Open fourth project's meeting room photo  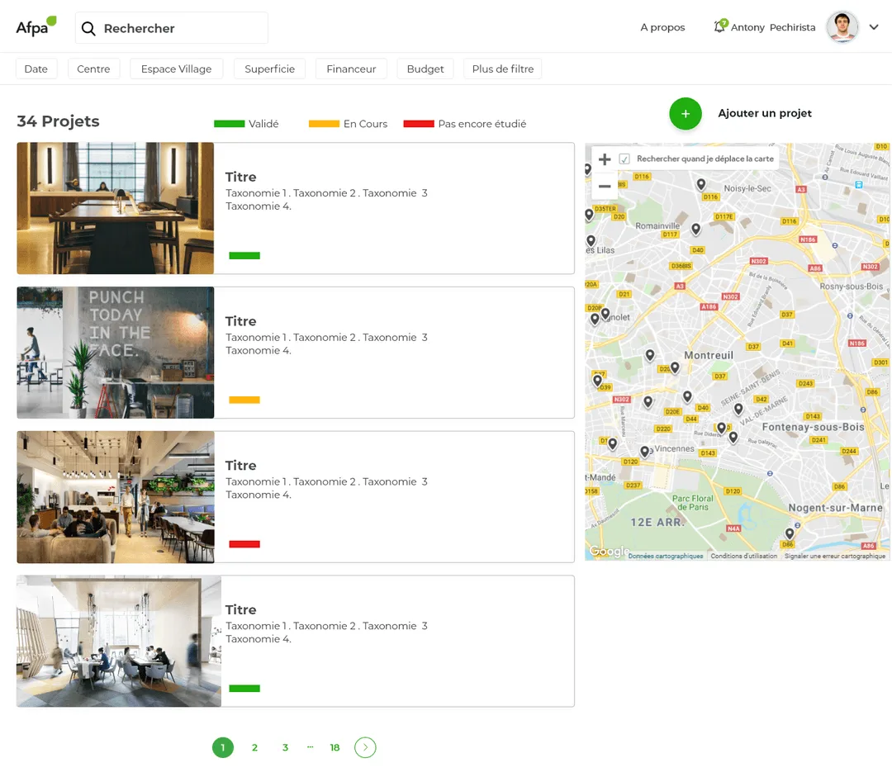[x=119, y=641]
